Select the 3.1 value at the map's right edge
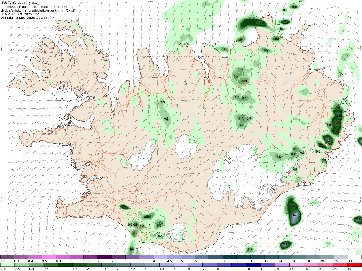The width and height of the screenshot is (362, 271). coord(358,219)
